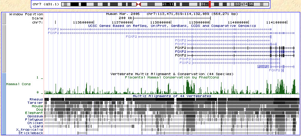Screen dimensions: 301x136
Task: Select the Stickleback alignment track label
Action: 31,133
